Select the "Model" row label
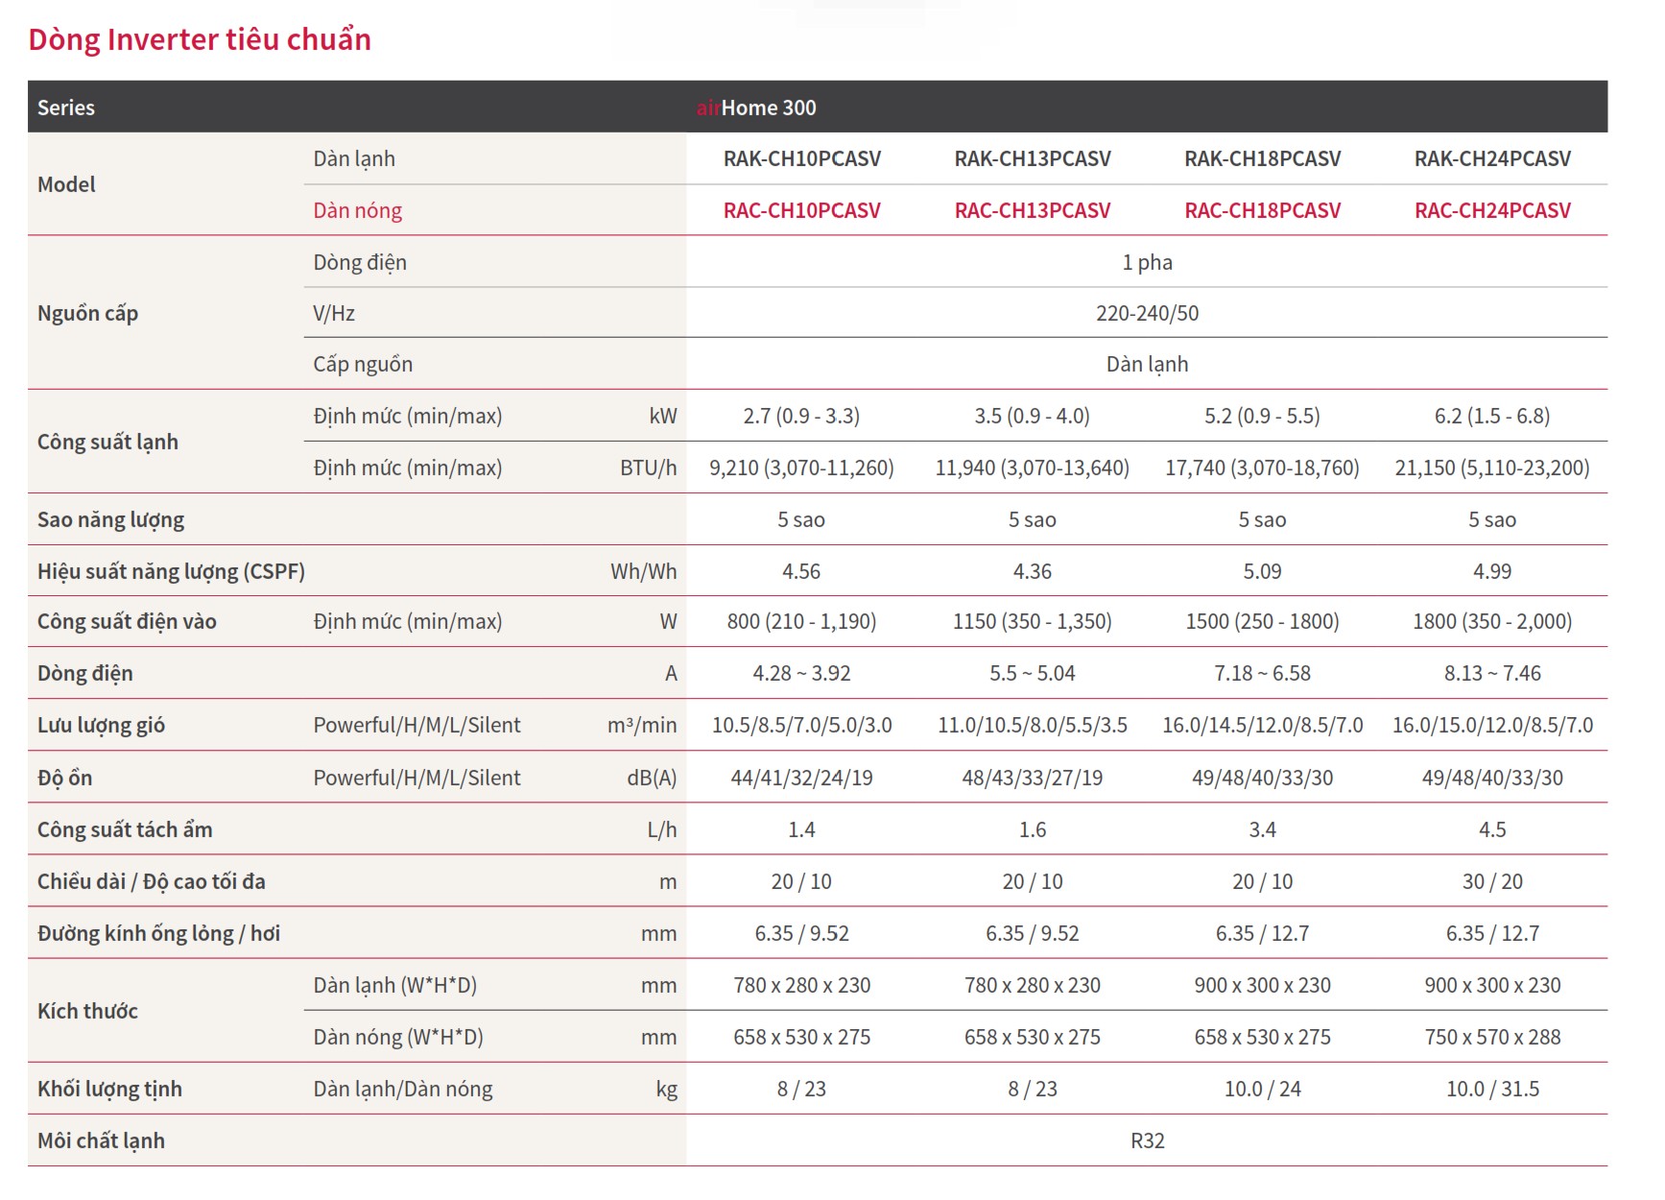 coord(66,184)
